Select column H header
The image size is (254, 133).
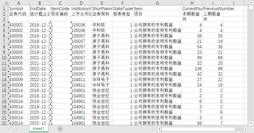192,3
